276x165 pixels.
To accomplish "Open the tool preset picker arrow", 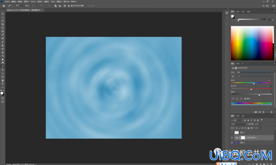I will click(x=12, y=6).
